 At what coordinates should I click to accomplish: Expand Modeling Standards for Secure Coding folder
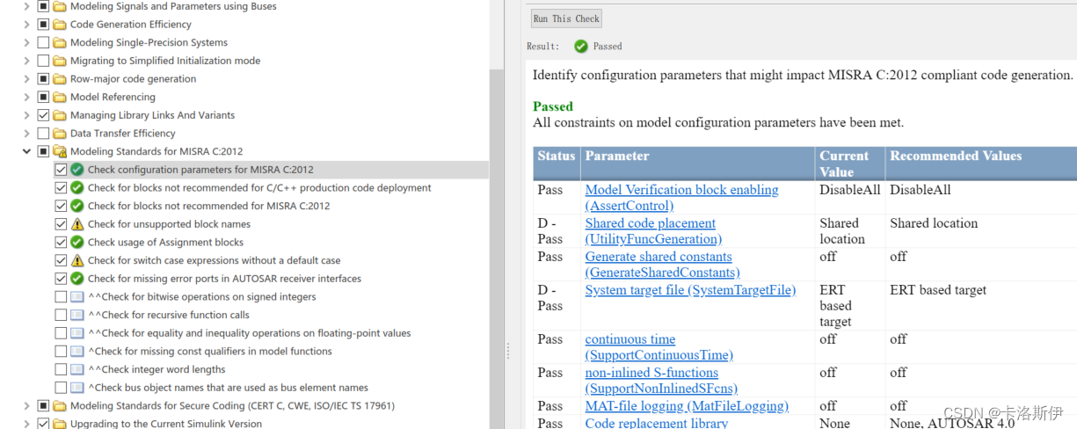26,406
